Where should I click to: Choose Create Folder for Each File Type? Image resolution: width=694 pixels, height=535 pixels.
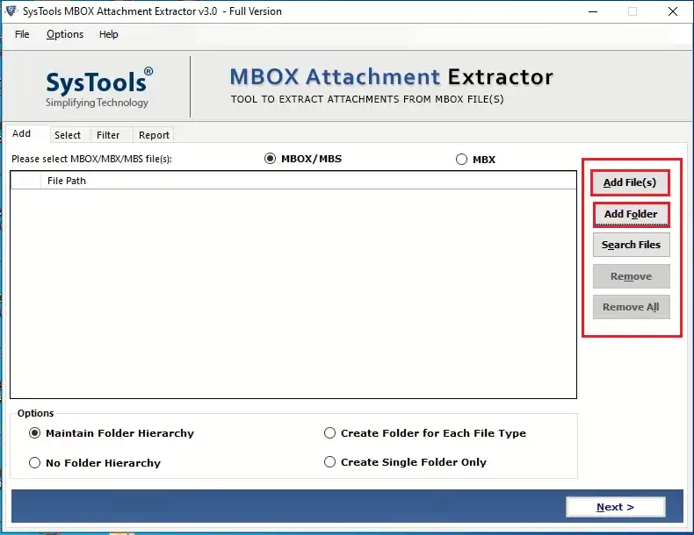tap(329, 433)
